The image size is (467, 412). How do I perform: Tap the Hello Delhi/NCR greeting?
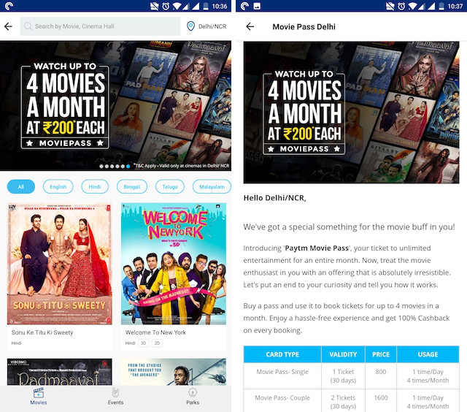pyautogui.click(x=274, y=198)
